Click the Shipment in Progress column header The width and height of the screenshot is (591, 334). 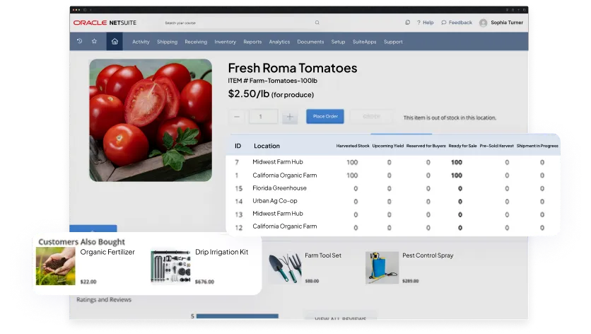point(537,146)
